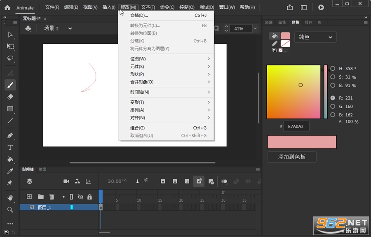Toggle hide all layers eye icon
This screenshot has width=371, height=237.
pyautogui.click(x=80, y=197)
